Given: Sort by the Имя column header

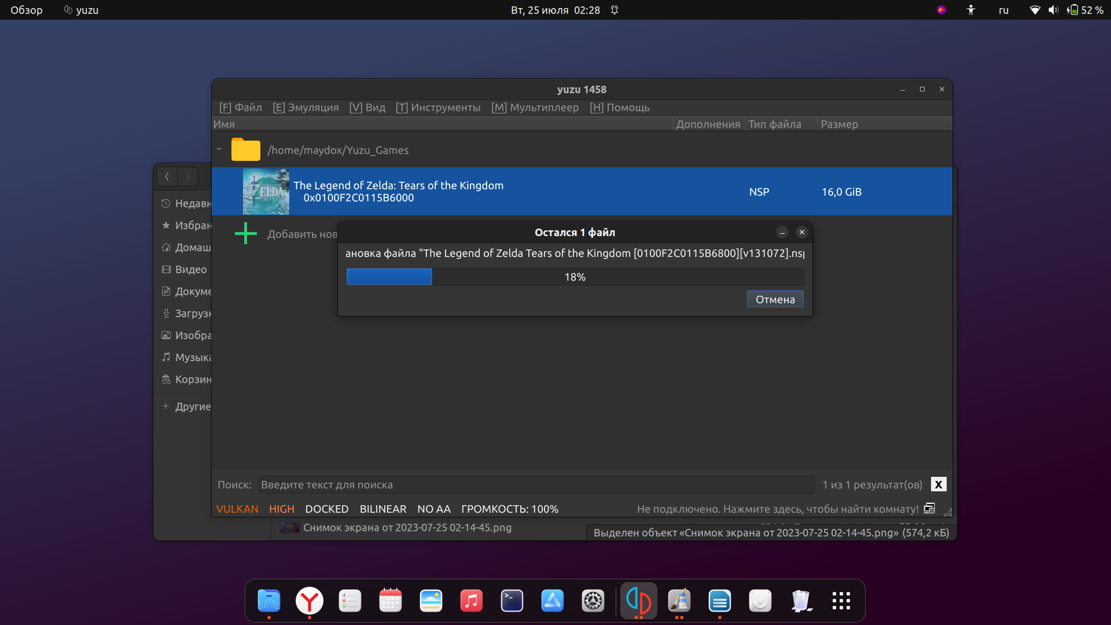Looking at the screenshot, I should 443,124.
